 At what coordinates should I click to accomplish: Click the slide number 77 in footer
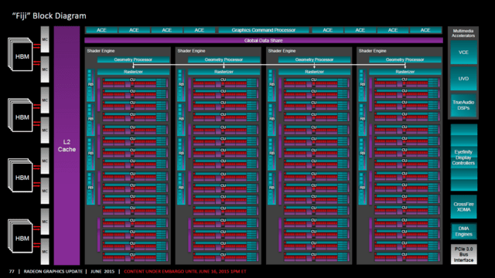(x=12, y=271)
